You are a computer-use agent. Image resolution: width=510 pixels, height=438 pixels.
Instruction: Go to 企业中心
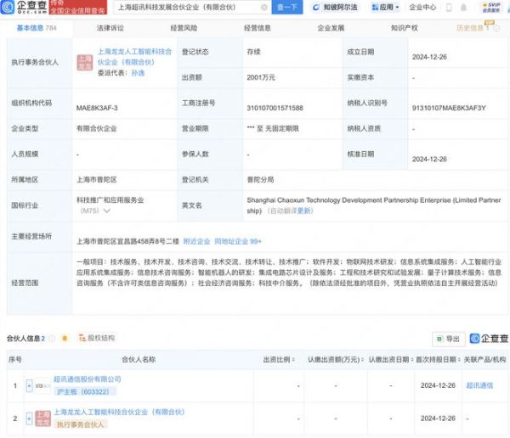(x=422, y=7)
